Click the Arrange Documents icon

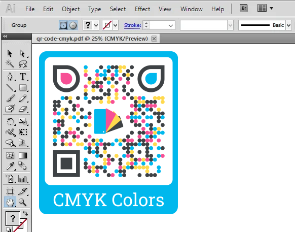point(262,8)
